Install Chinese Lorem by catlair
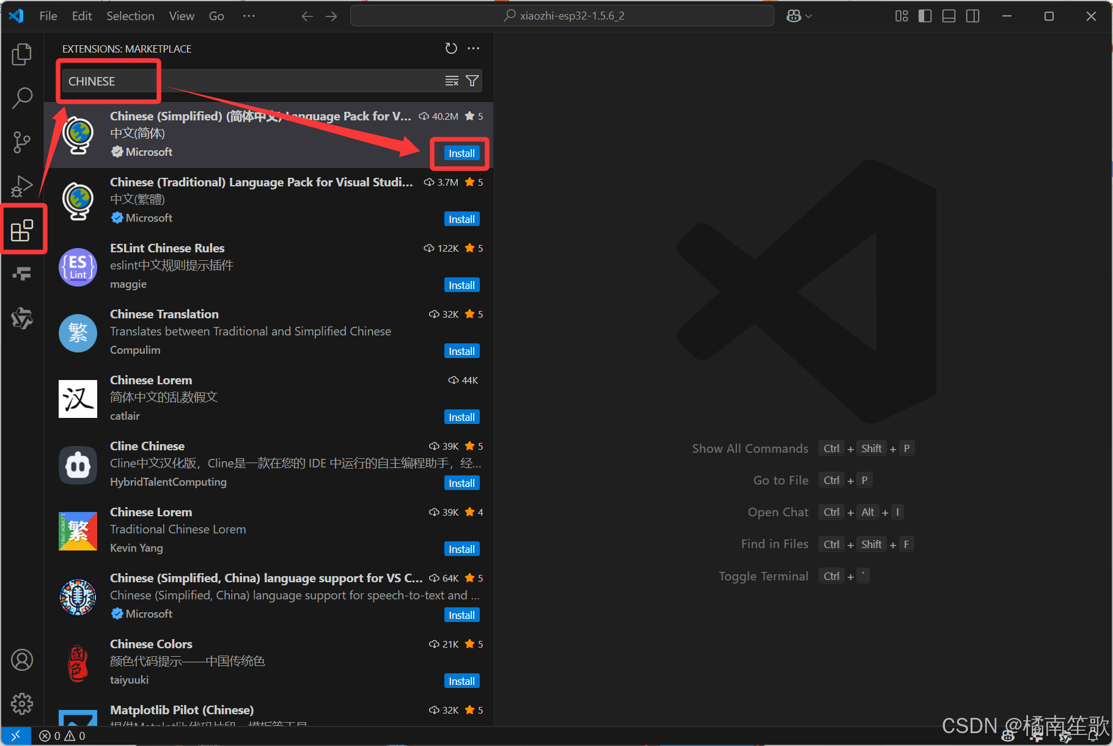This screenshot has height=746, width=1113. 461,417
